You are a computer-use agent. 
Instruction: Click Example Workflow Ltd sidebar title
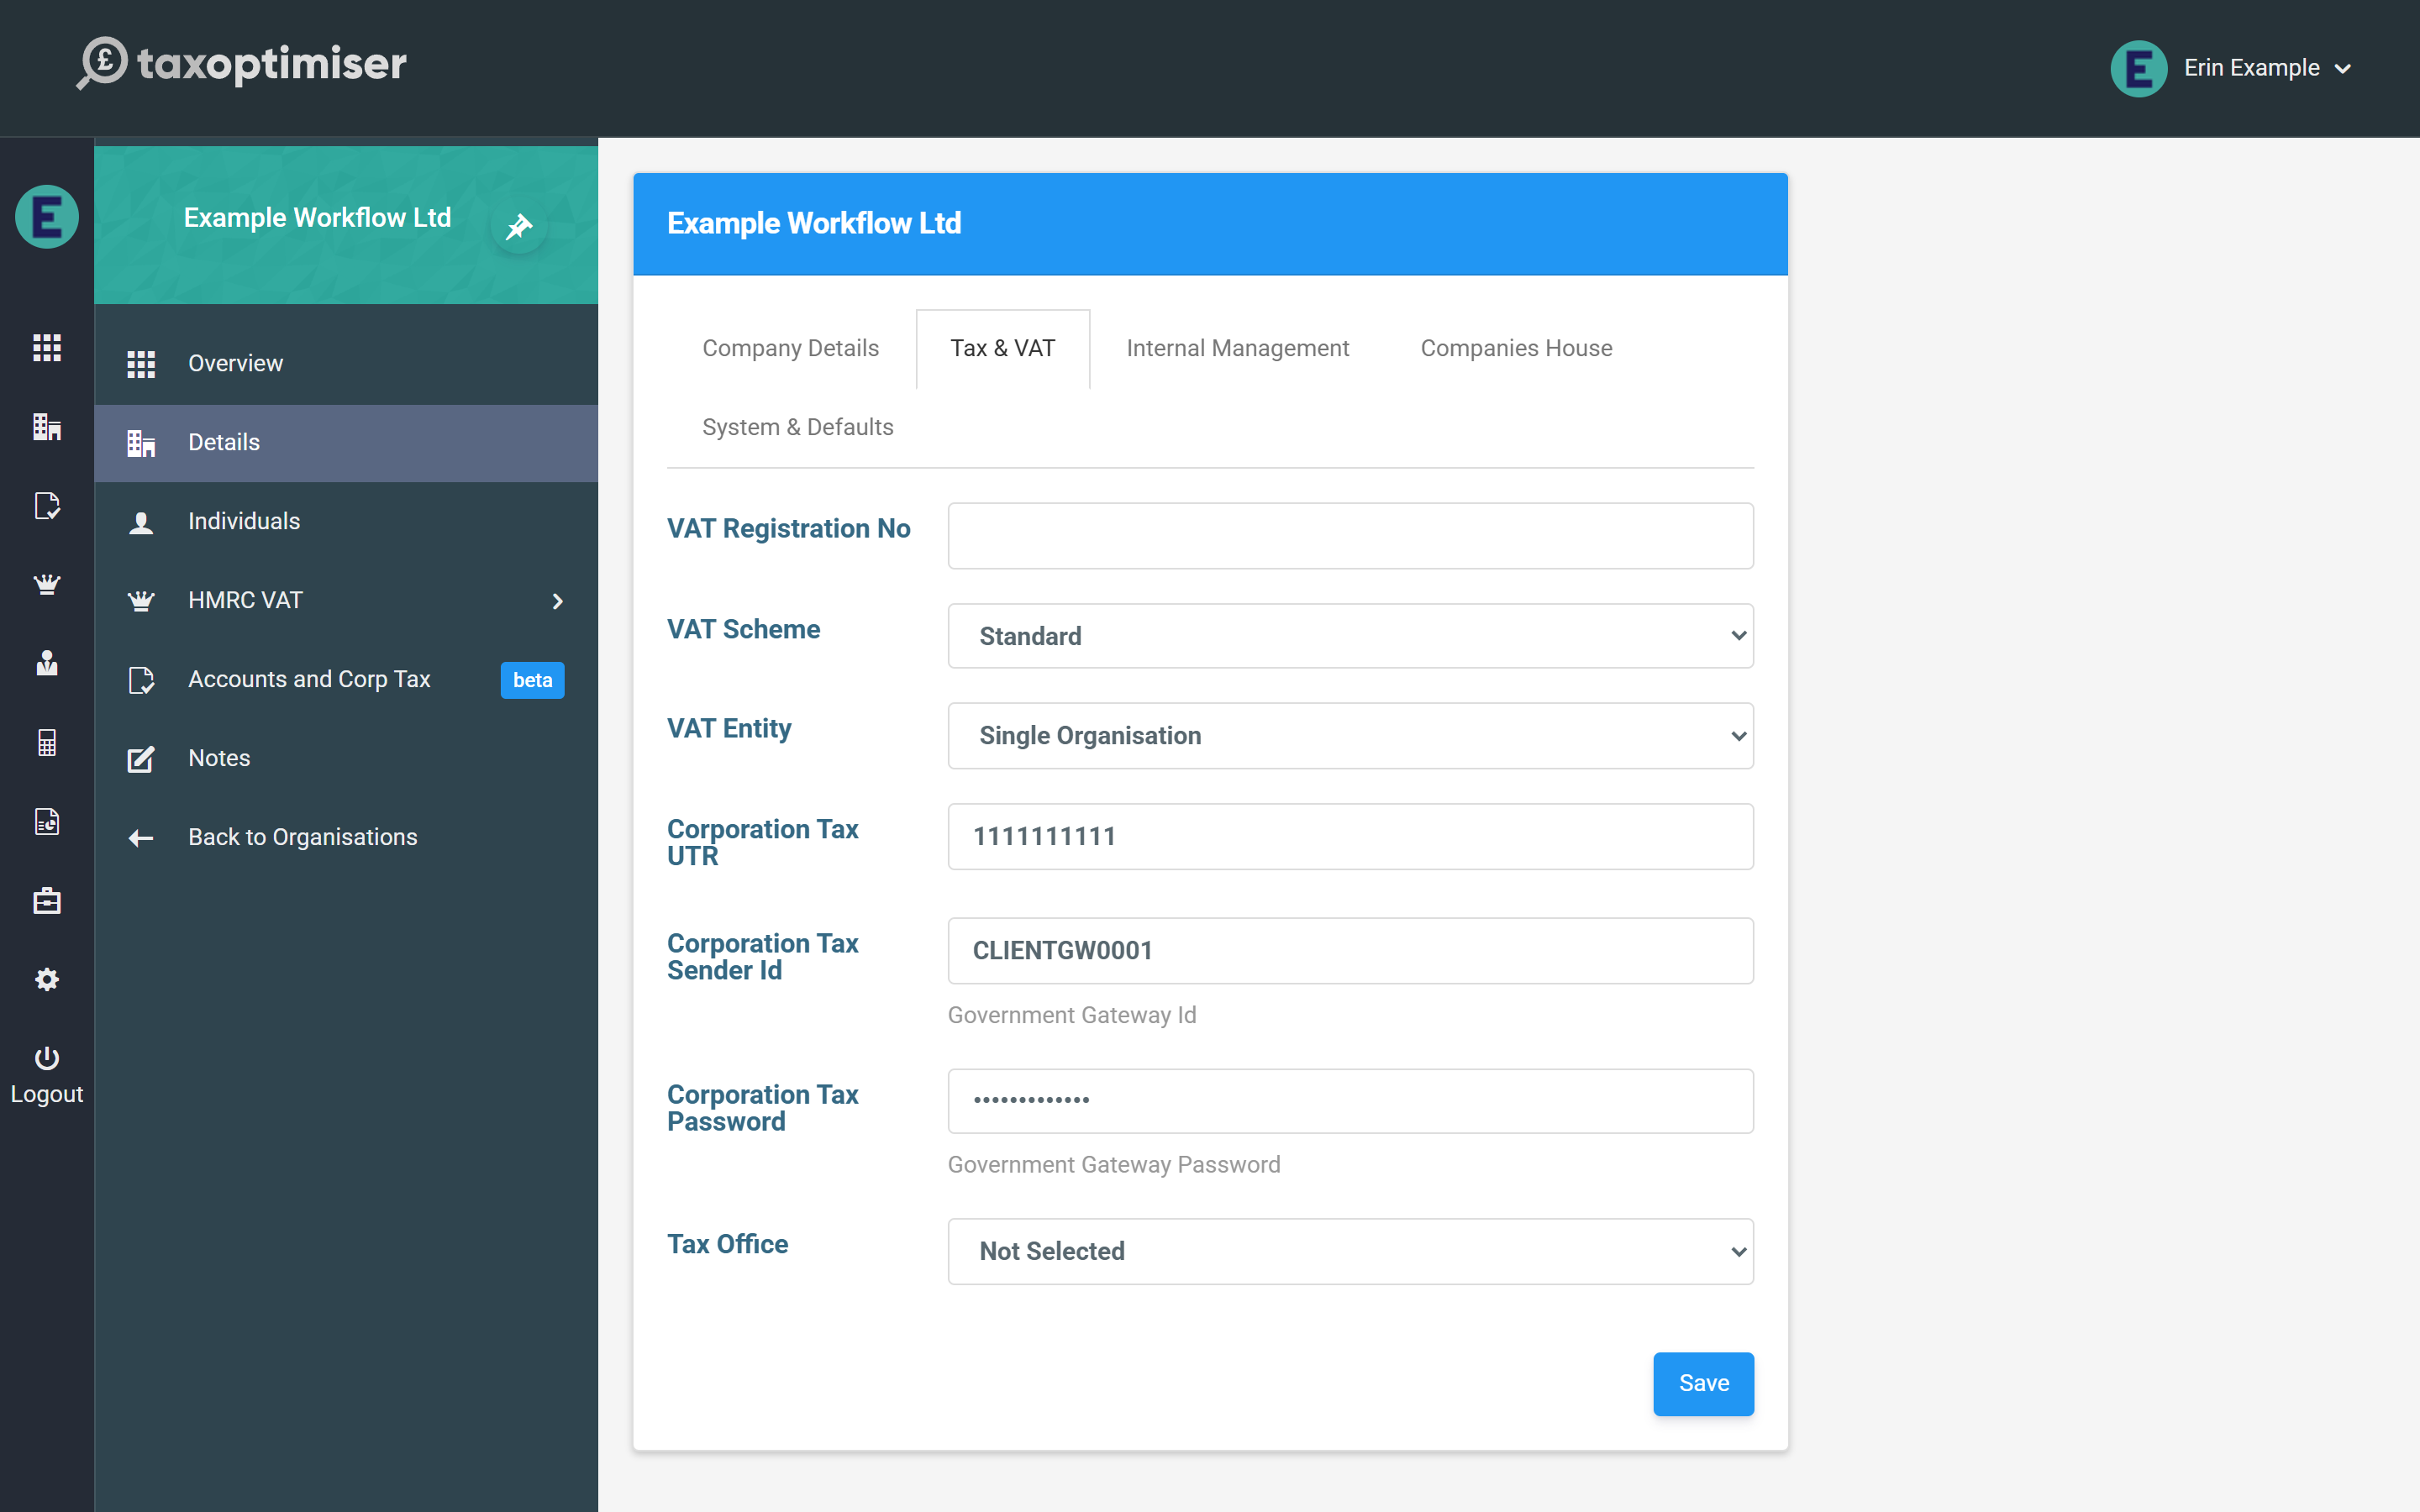click(x=317, y=218)
